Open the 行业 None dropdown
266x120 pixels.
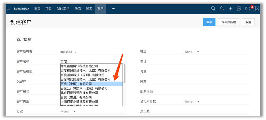pyautogui.click(x=68, y=112)
